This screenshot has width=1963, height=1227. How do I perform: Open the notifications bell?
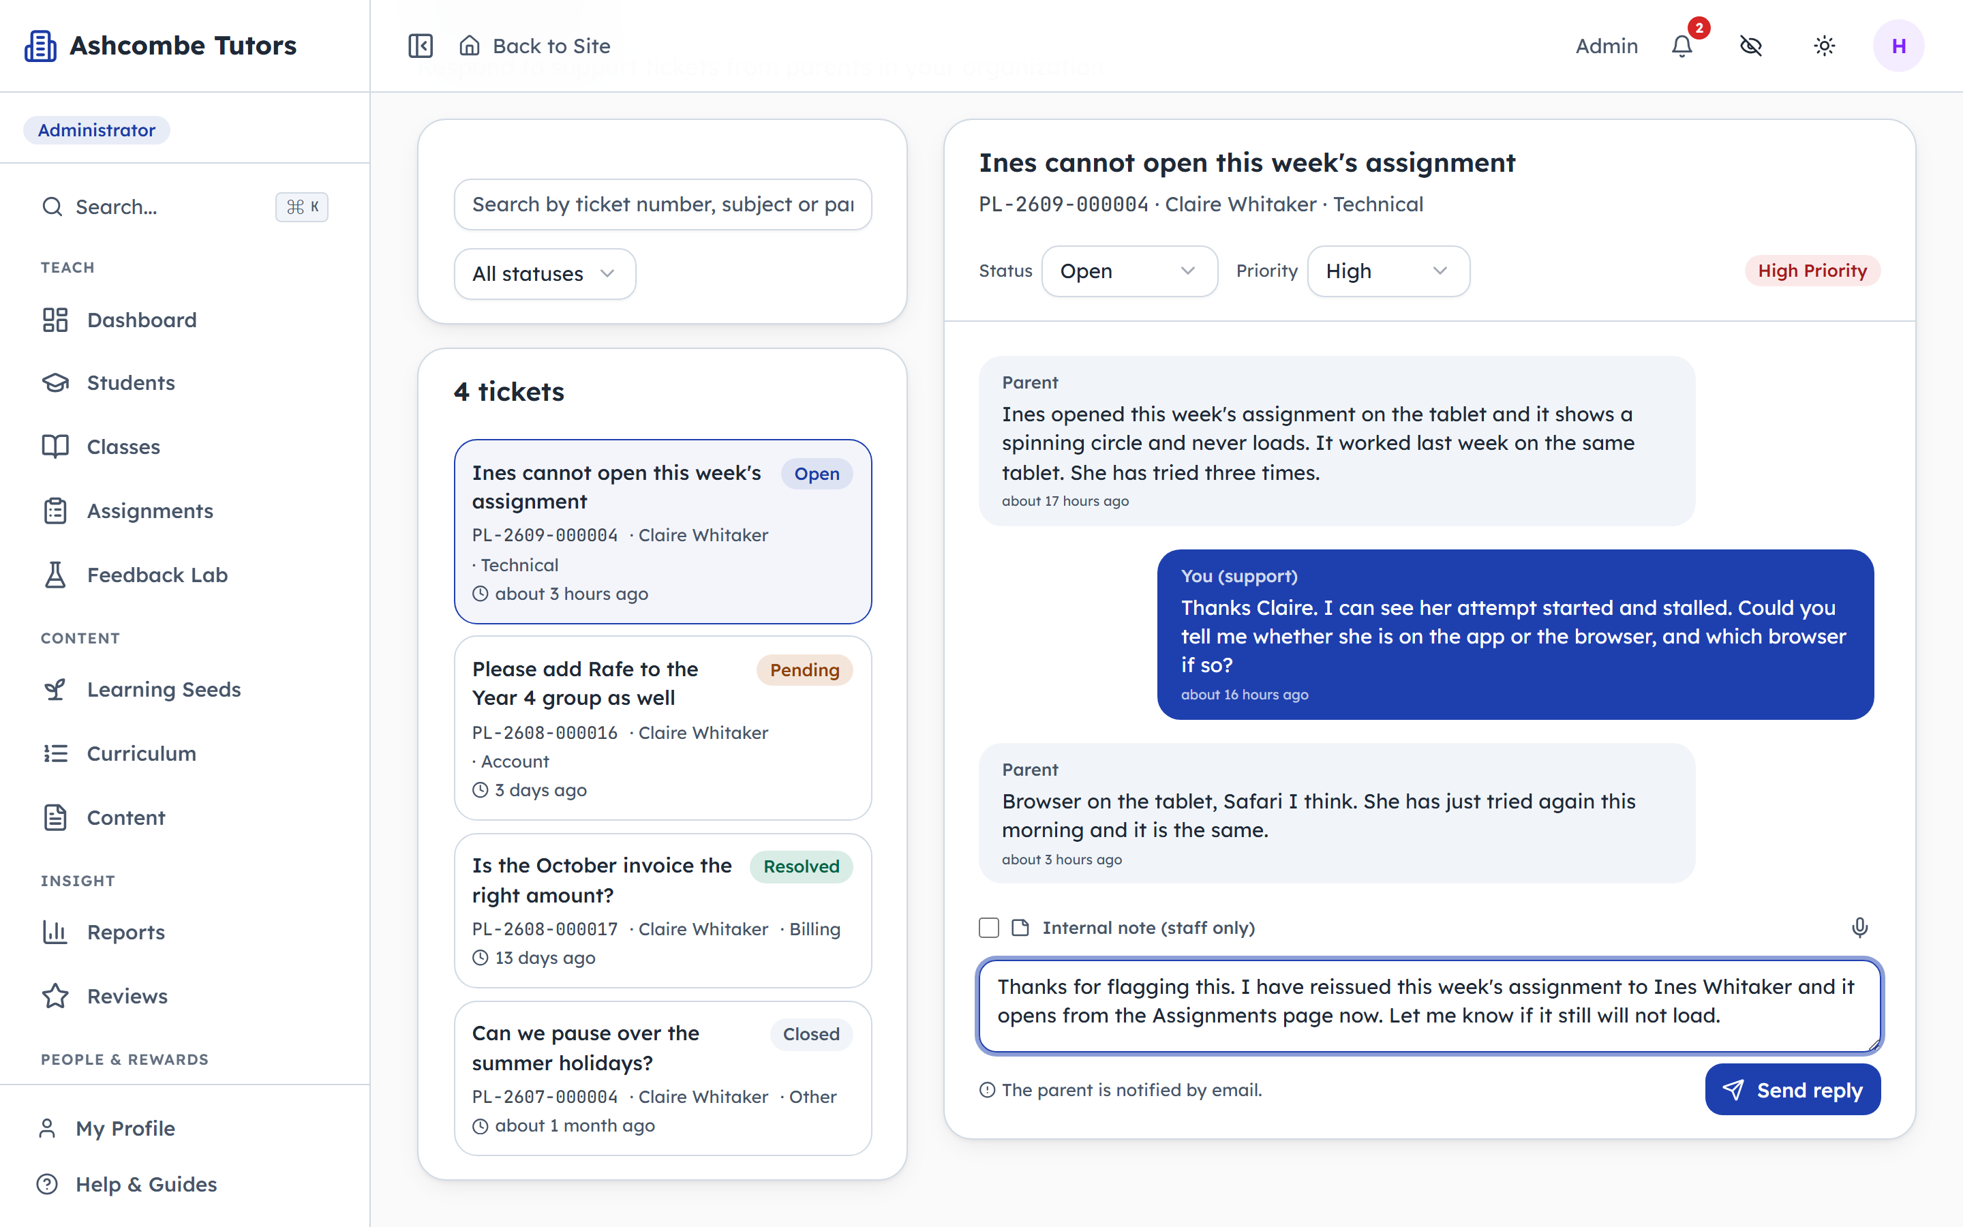[x=1682, y=46]
